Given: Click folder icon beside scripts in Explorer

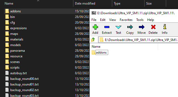Looking at the screenshot, I should (7, 67).
